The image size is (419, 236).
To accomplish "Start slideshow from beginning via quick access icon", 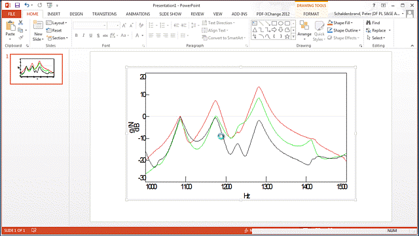I will 49,5.
